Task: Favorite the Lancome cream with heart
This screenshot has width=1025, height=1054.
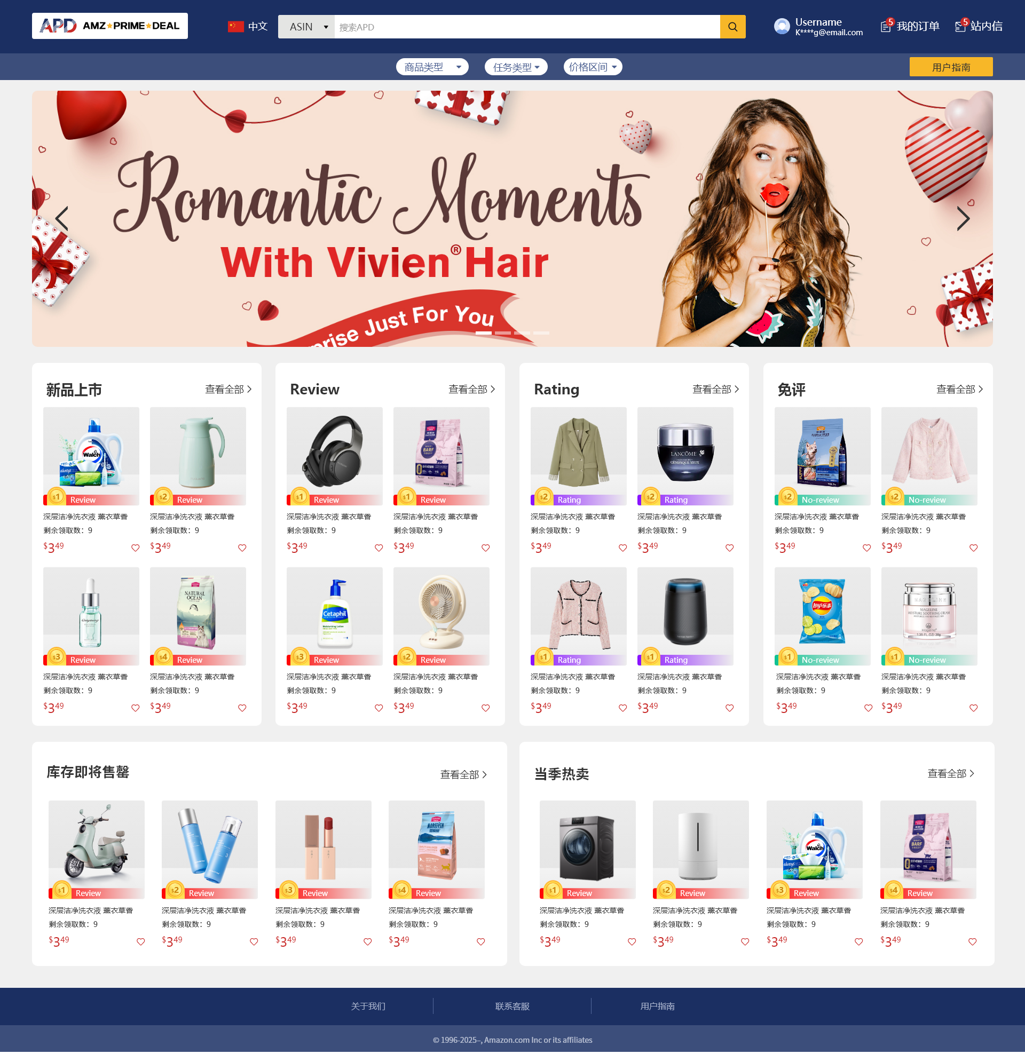Action: [x=729, y=548]
